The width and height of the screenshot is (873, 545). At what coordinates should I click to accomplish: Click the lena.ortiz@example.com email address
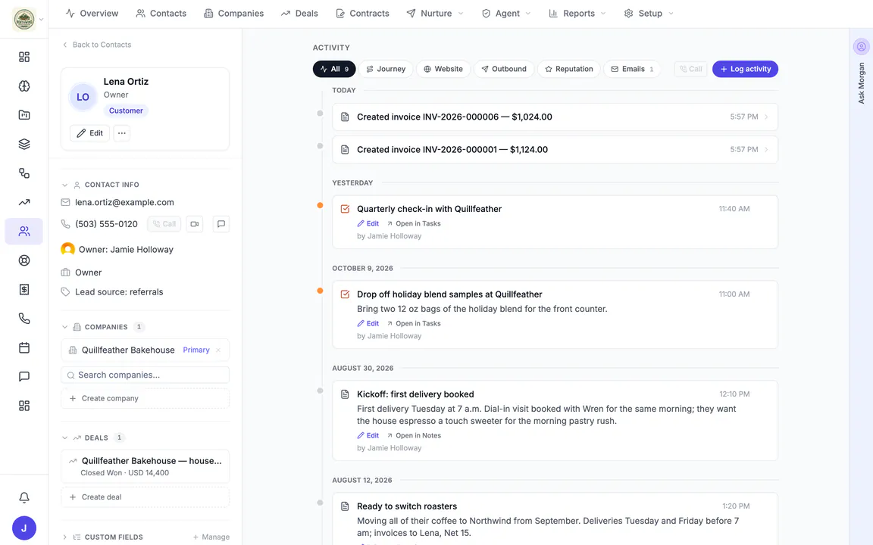125,202
